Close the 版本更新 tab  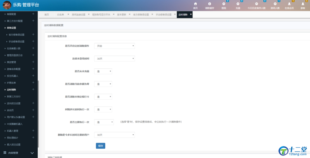[130, 15]
